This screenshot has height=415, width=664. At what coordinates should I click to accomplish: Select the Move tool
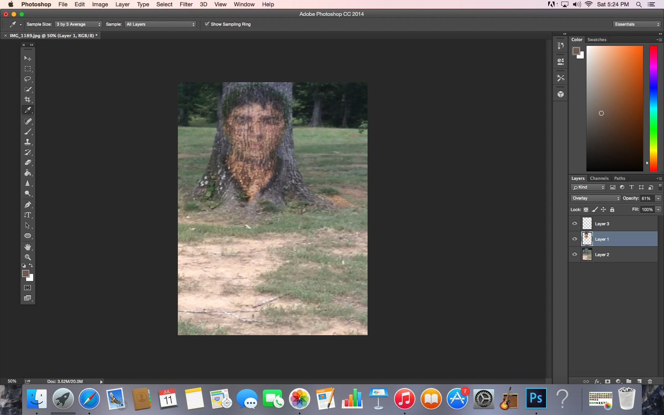(x=28, y=58)
